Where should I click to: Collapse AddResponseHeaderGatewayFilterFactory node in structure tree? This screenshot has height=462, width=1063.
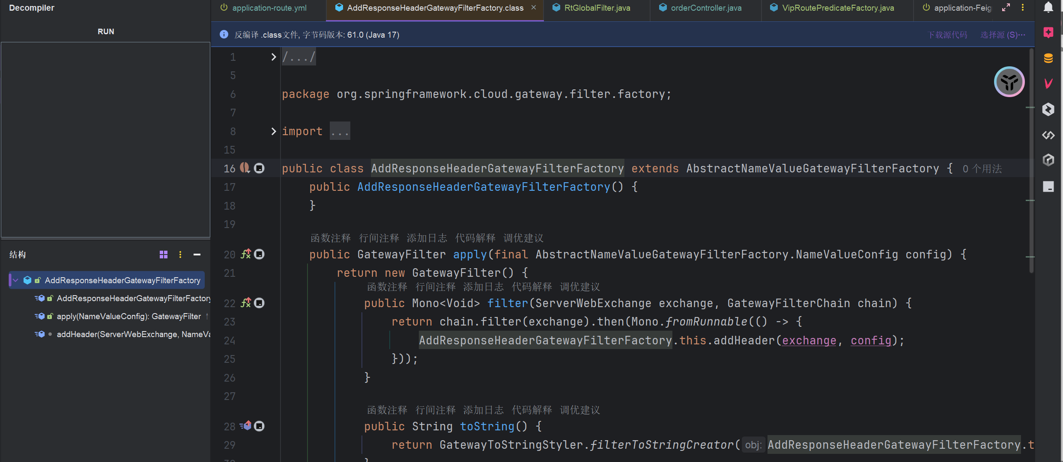pos(15,280)
